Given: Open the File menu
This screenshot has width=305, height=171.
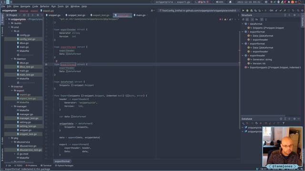Looking at the screenshot, I should pos(3,6).
